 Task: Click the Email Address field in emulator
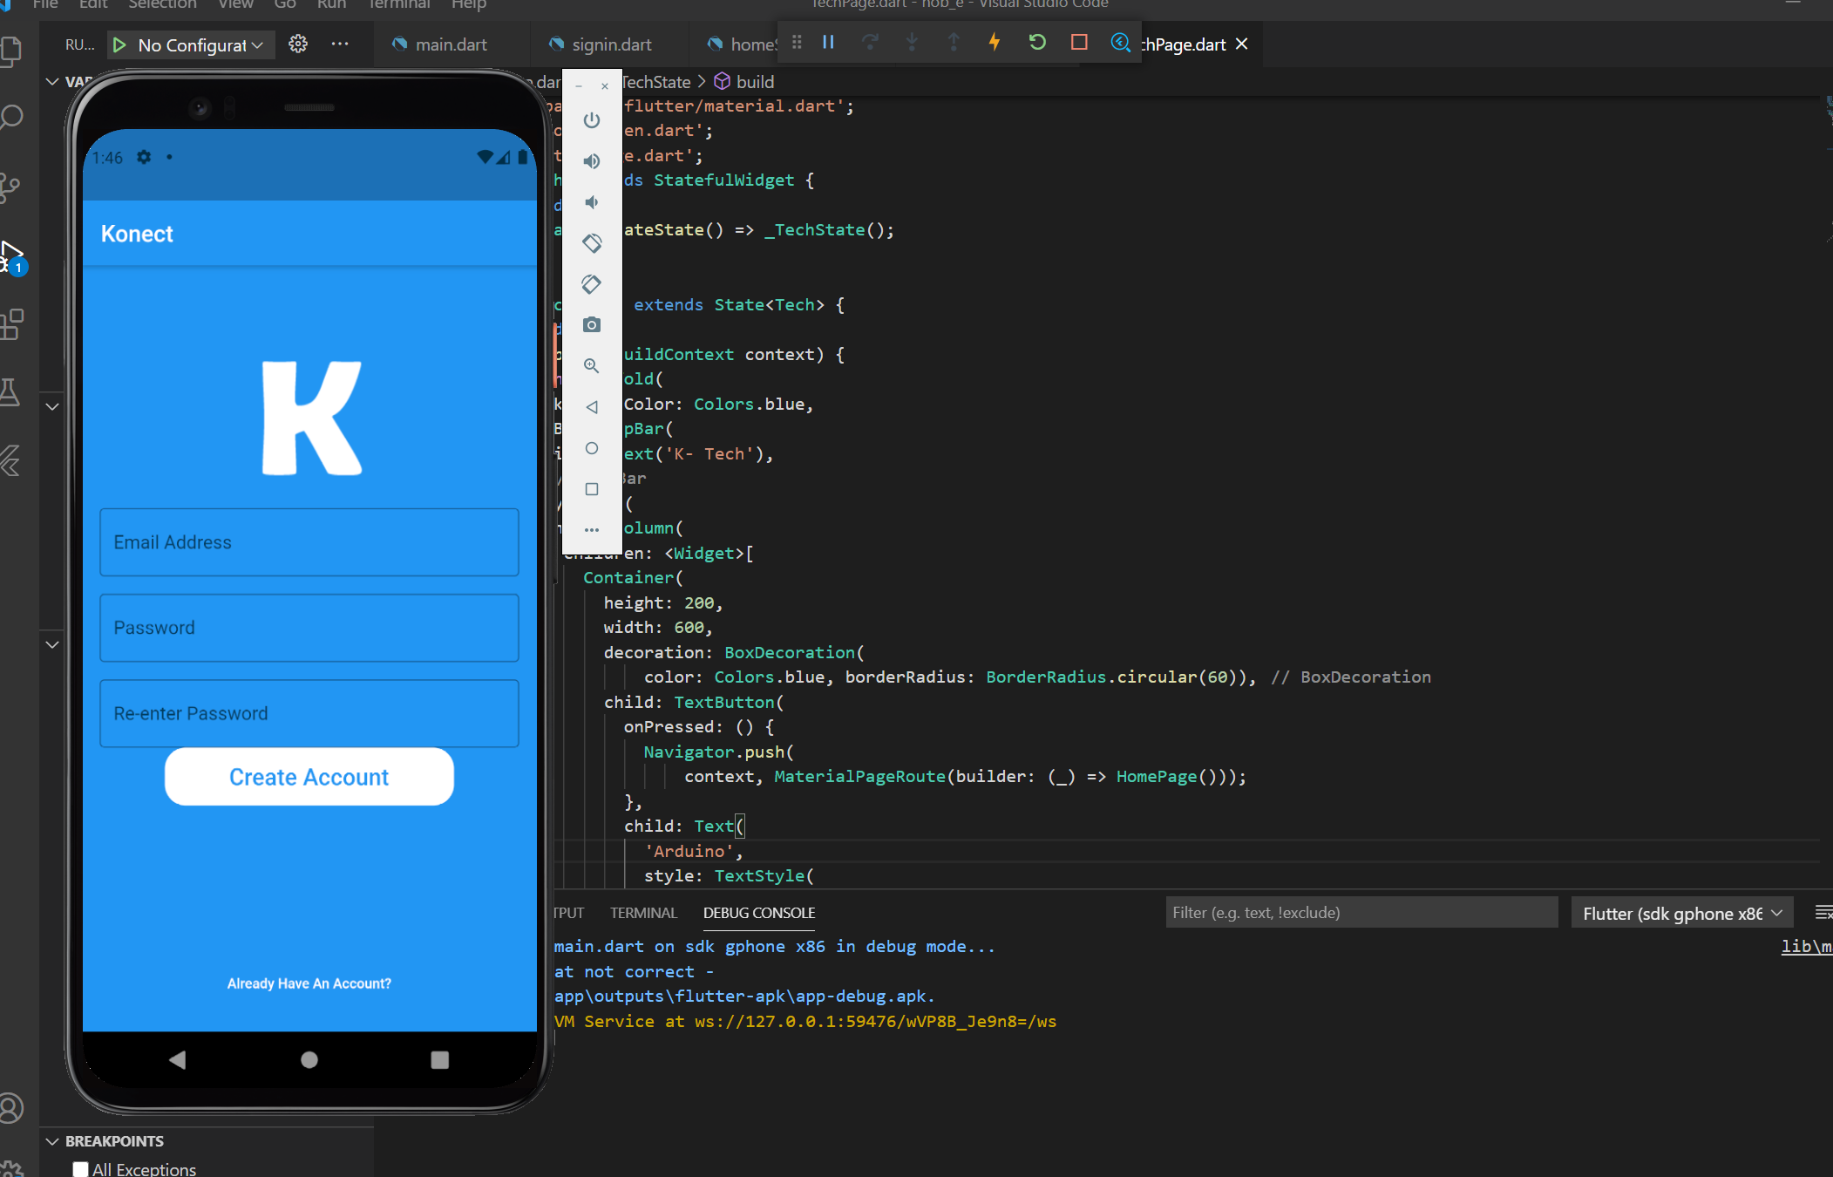pos(309,542)
